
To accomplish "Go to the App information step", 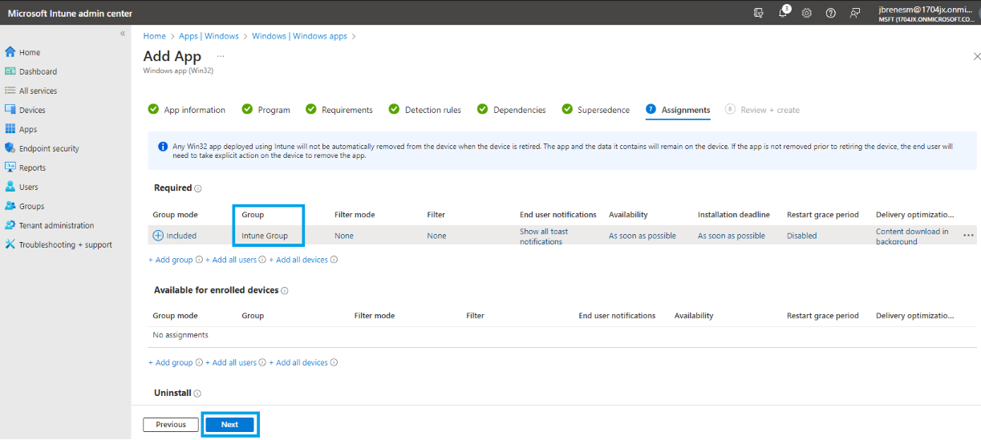I will click(187, 110).
